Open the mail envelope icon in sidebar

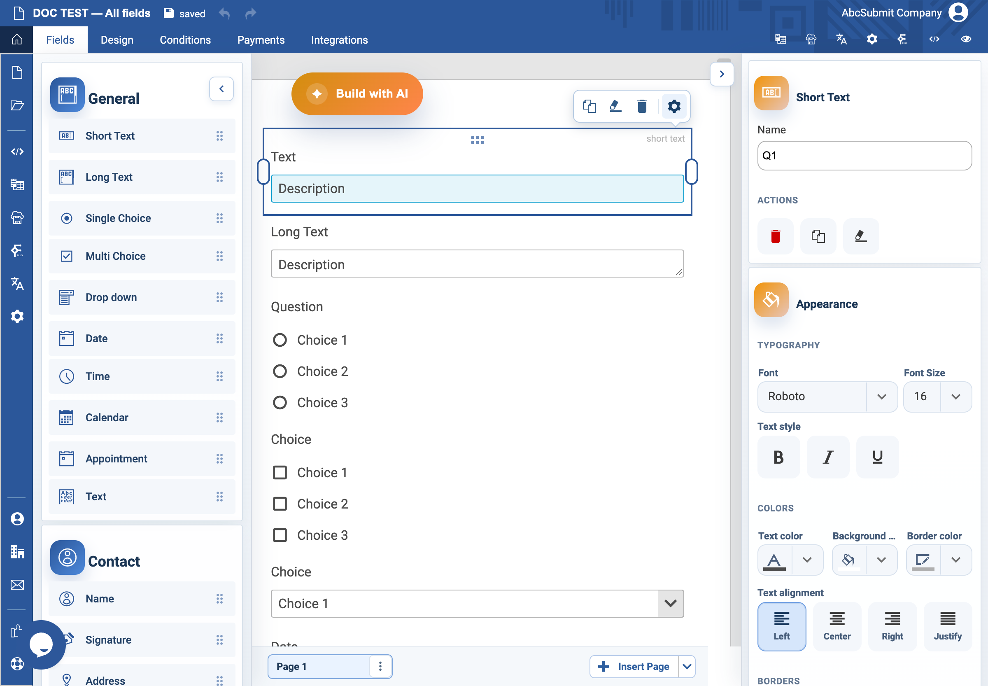click(17, 585)
